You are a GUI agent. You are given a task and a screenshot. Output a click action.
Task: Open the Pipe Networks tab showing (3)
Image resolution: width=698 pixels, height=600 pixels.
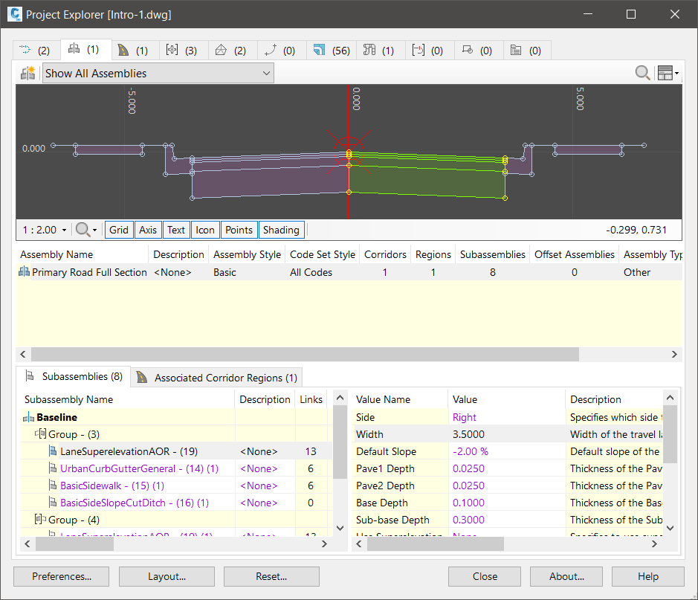pyautogui.click(x=182, y=51)
